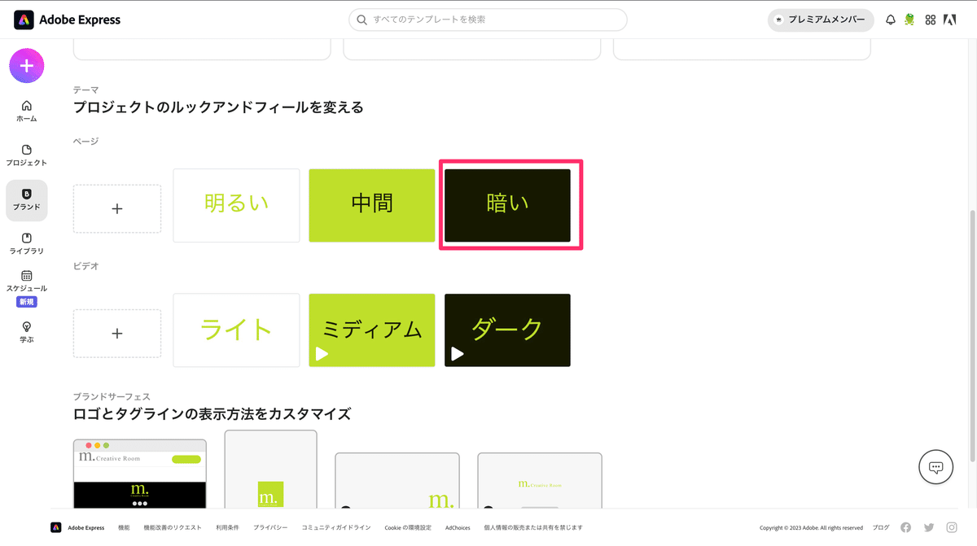Click the Adobe Express logo in header
This screenshot has width=977, height=546.
click(x=67, y=20)
